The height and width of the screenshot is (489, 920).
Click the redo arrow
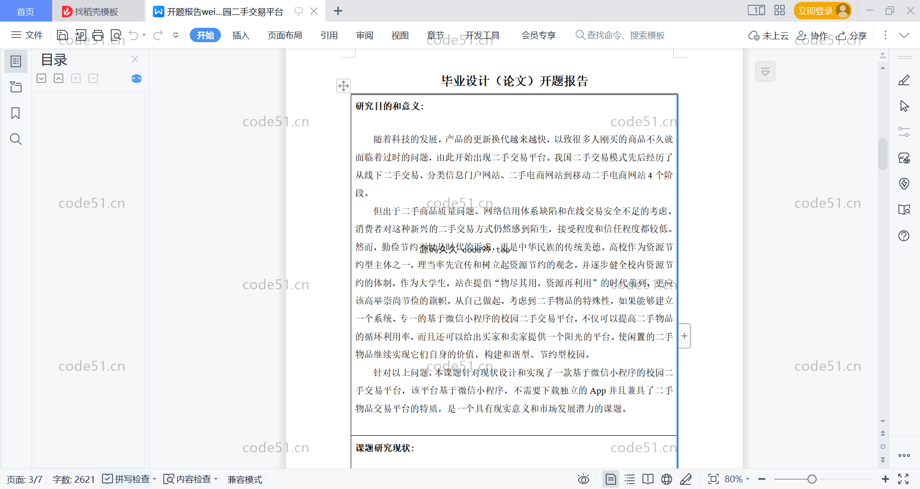(x=158, y=35)
